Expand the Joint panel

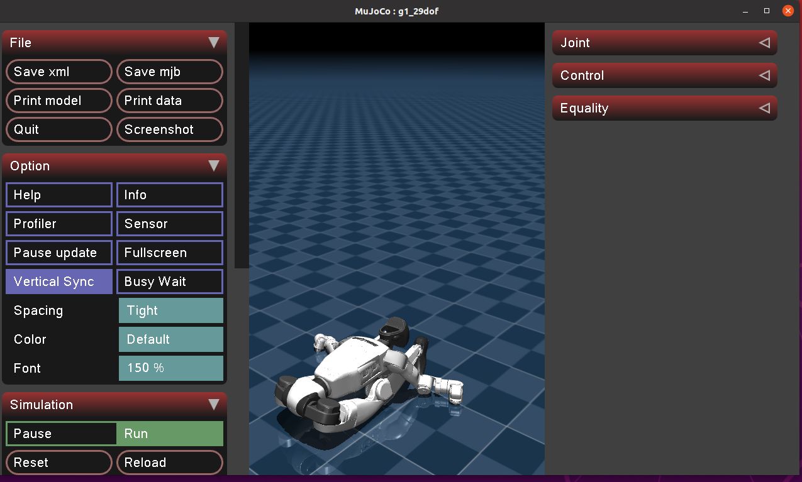(764, 43)
